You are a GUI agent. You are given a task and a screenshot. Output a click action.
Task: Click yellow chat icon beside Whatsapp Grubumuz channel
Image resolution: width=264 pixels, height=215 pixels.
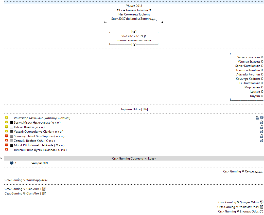click(7, 118)
